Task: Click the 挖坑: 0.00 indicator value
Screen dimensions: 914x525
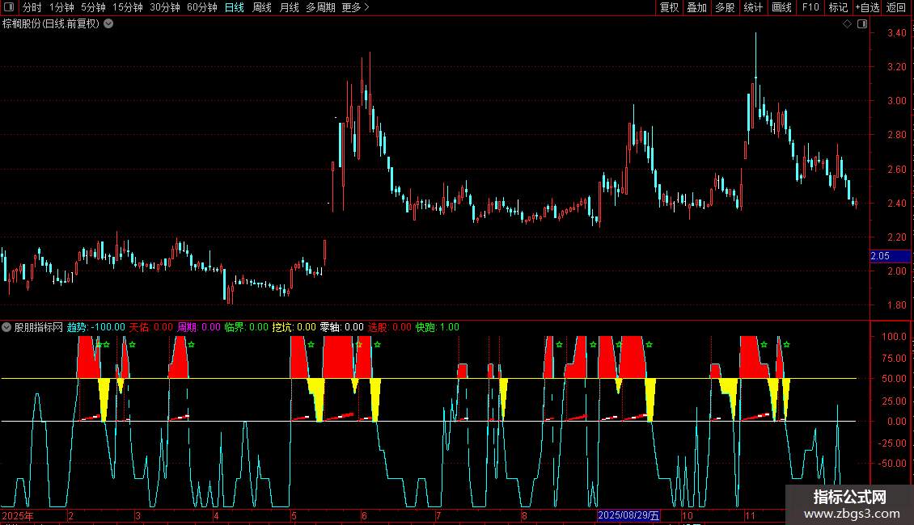Action: point(294,327)
